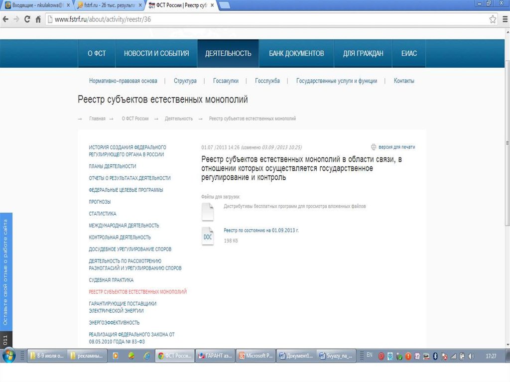Image resolution: width=510 pixels, height=382 pixels.
Task: Reload the page with the refresh icon
Action: pos(27,19)
